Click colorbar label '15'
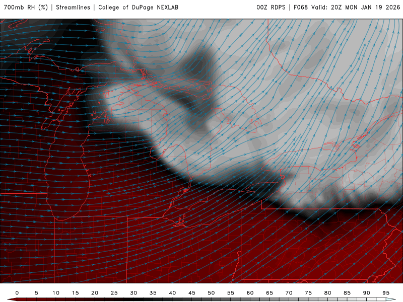 pyautogui.click(x=75, y=293)
